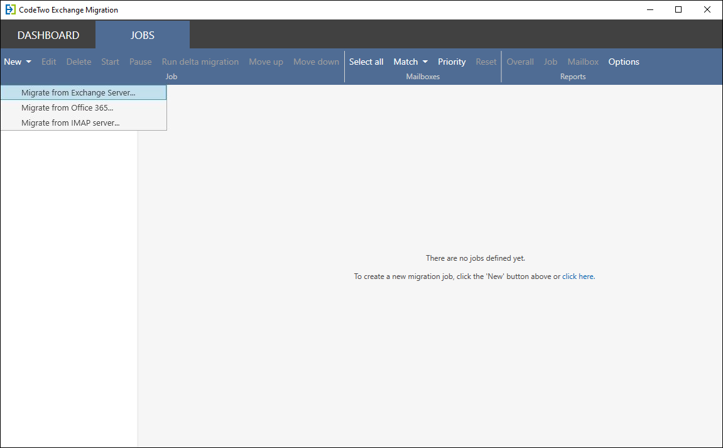The width and height of the screenshot is (723, 448).
Task: Open the Overall report
Action: point(520,62)
